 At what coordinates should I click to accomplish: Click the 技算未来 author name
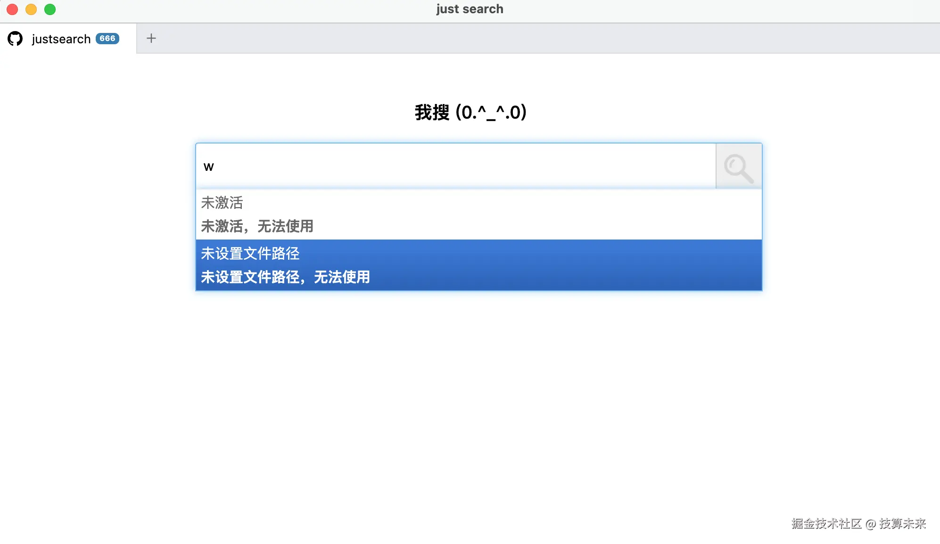click(902, 524)
